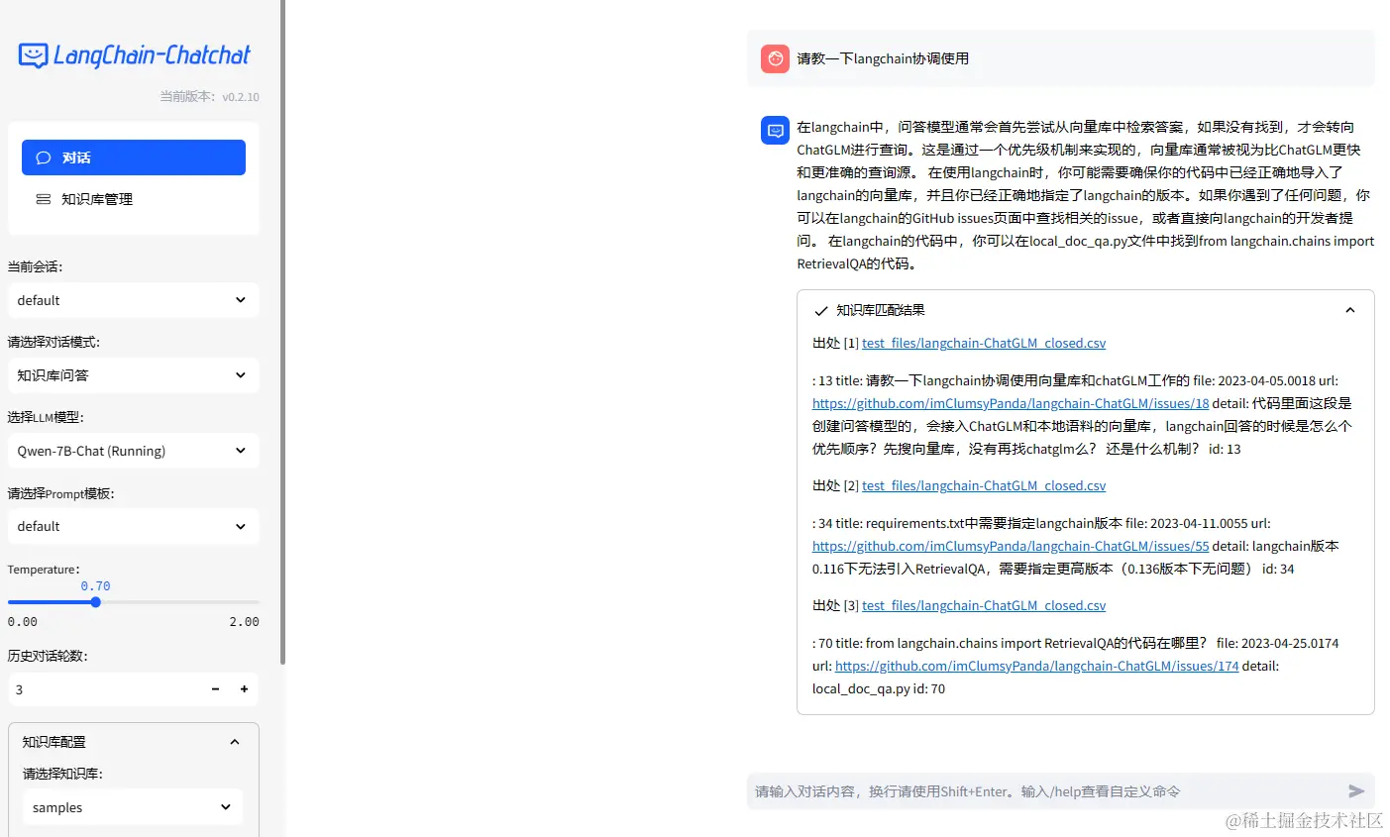Open the 当前会话 default dropdown
Image resolution: width=1390 pixels, height=837 pixels.
tap(134, 300)
